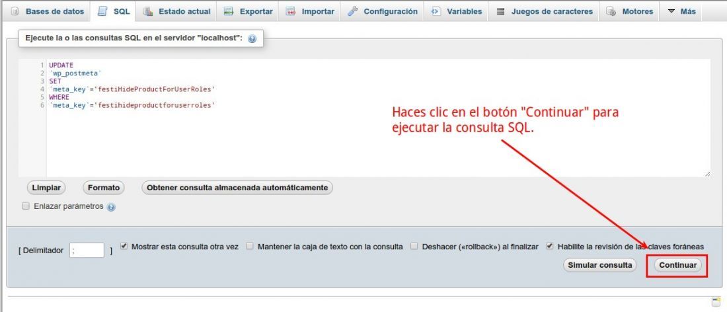Click 'festiHideProductForUserRoles' on line 4

155,89
